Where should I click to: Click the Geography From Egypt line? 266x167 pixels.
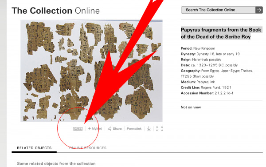[217, 74]
